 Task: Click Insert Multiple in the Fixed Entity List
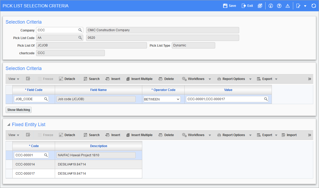point(139,135)
